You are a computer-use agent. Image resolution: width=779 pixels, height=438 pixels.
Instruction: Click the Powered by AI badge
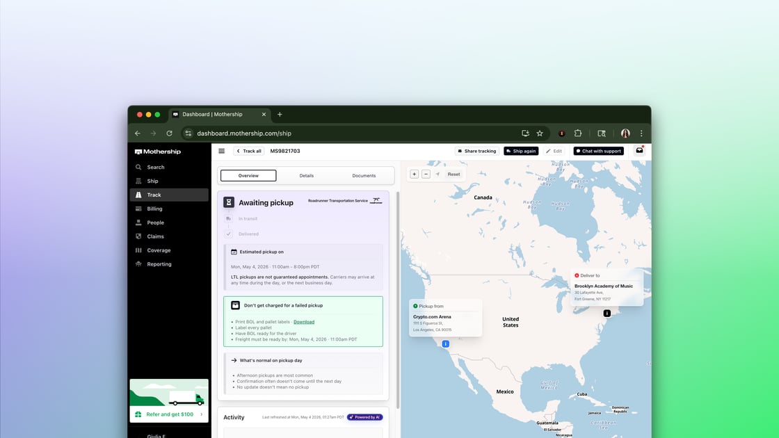click(x=364, y=417)
